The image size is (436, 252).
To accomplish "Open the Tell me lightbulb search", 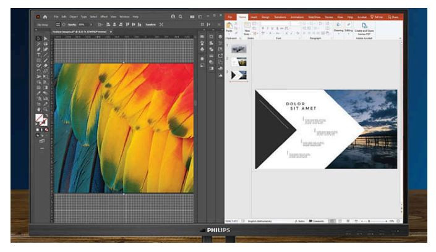I will coord(377,17).
